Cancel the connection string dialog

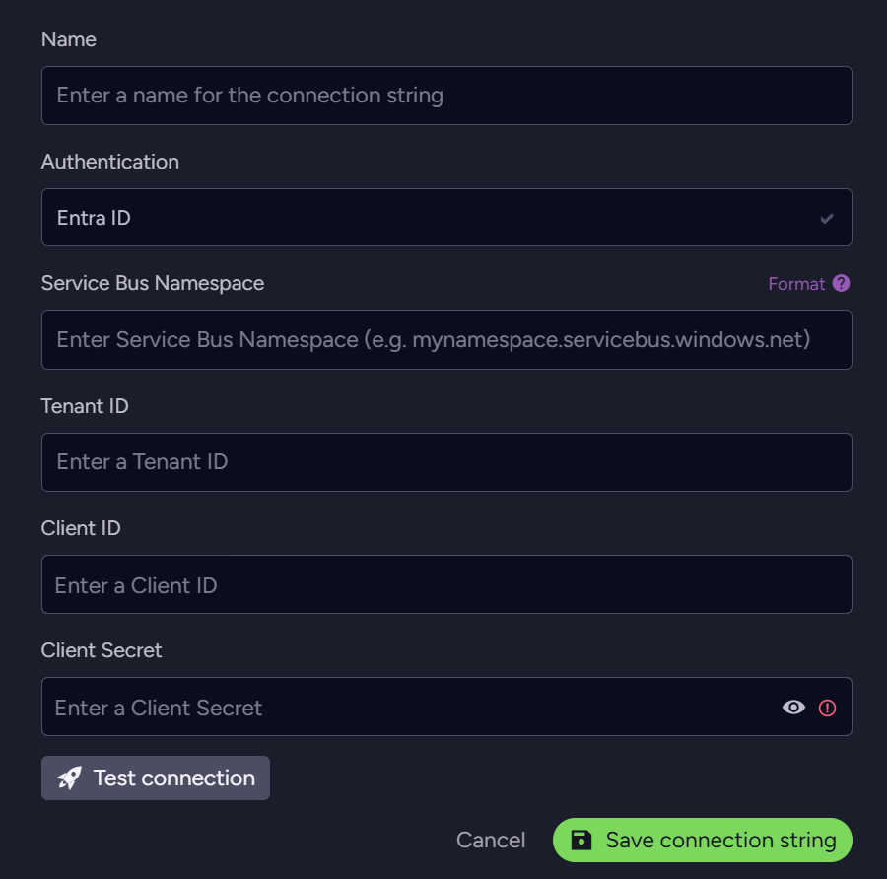tap(491, 840)
